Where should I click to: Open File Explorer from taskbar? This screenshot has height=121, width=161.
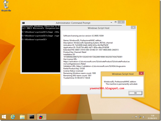pos(22,117)
